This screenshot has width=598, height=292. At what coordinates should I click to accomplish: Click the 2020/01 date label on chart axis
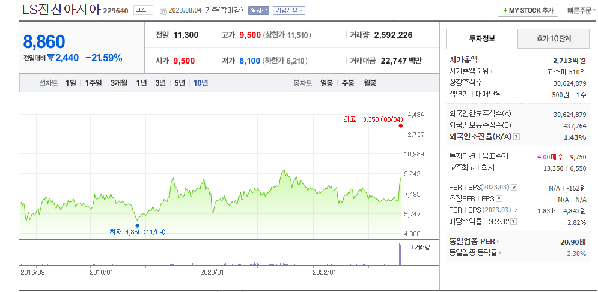tap(212, 272)
